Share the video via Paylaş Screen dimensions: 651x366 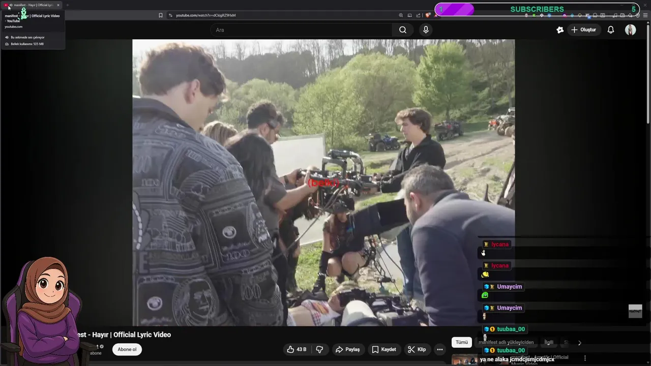click(347, 349)
